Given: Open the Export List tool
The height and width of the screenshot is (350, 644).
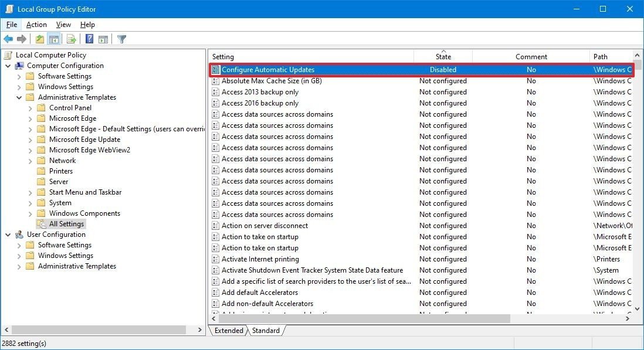Looking at the screenshot, I should pos(70,39).
